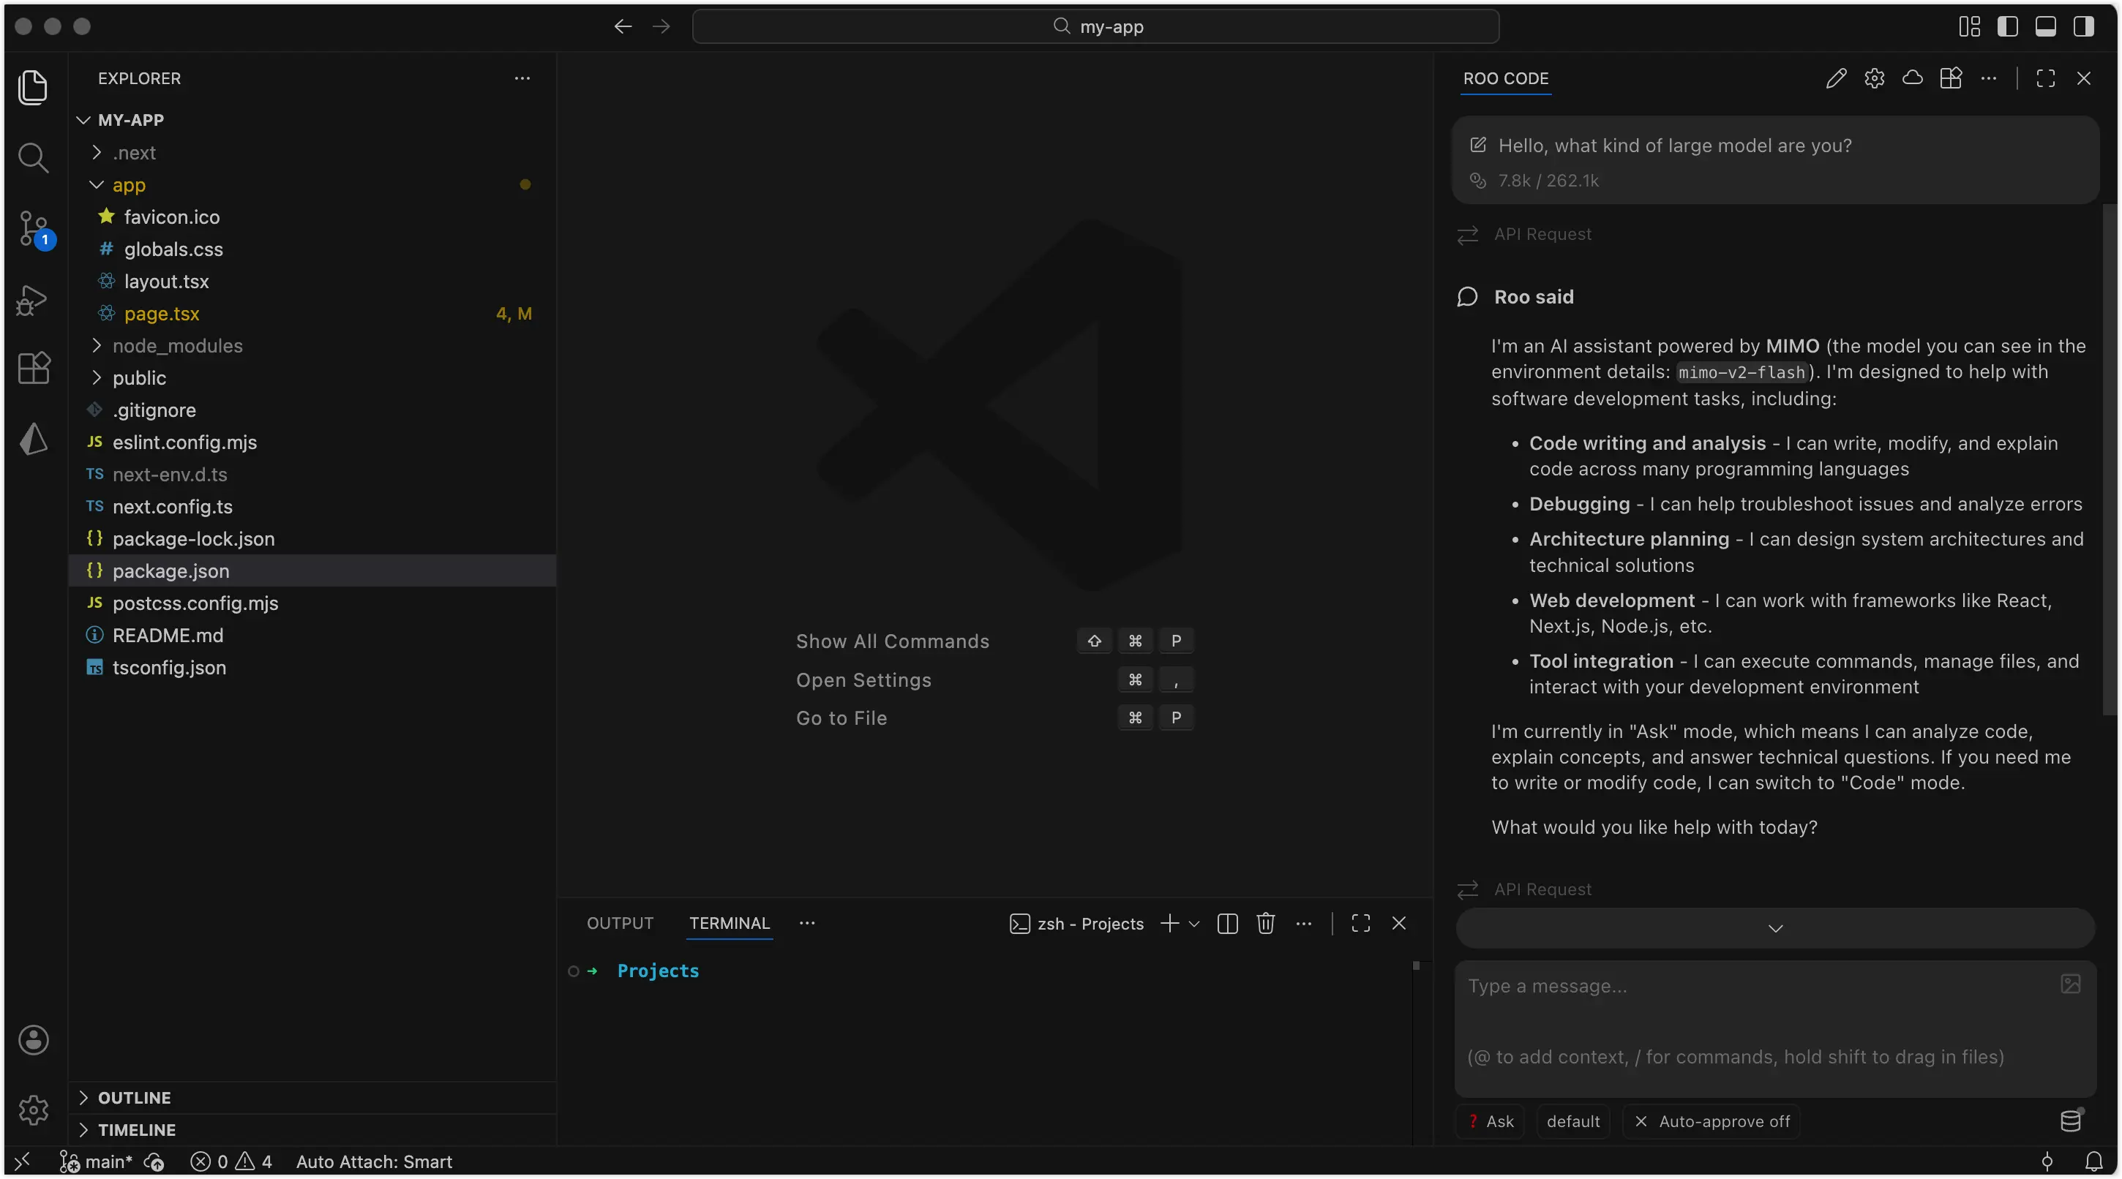Click the add image icon in message box
2122x1179 pixels.
pyautogui.click(x=2070, y=984)
